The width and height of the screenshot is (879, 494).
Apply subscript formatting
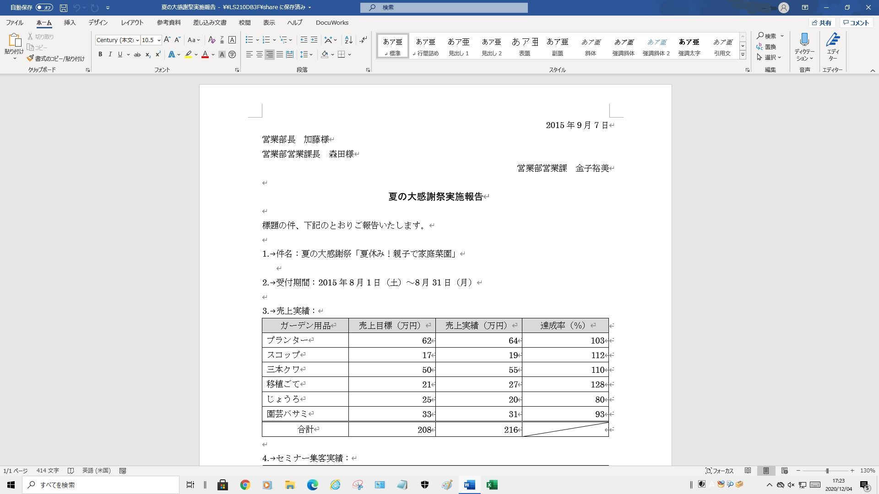click(x=148, y=54)
